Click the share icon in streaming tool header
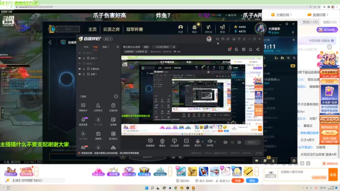Screen dimensions: 340x191 coord(258,49)
